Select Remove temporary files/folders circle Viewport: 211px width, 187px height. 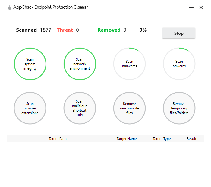(x=179, y=108)
